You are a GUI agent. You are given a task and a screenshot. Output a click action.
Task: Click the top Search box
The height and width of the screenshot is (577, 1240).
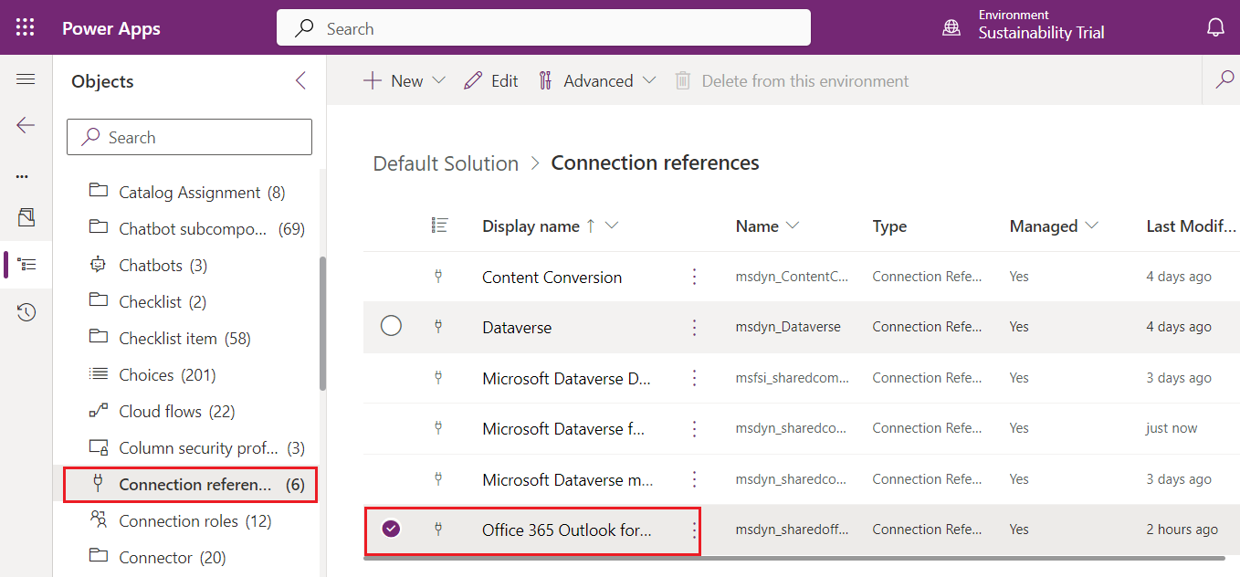pos(543,27)
